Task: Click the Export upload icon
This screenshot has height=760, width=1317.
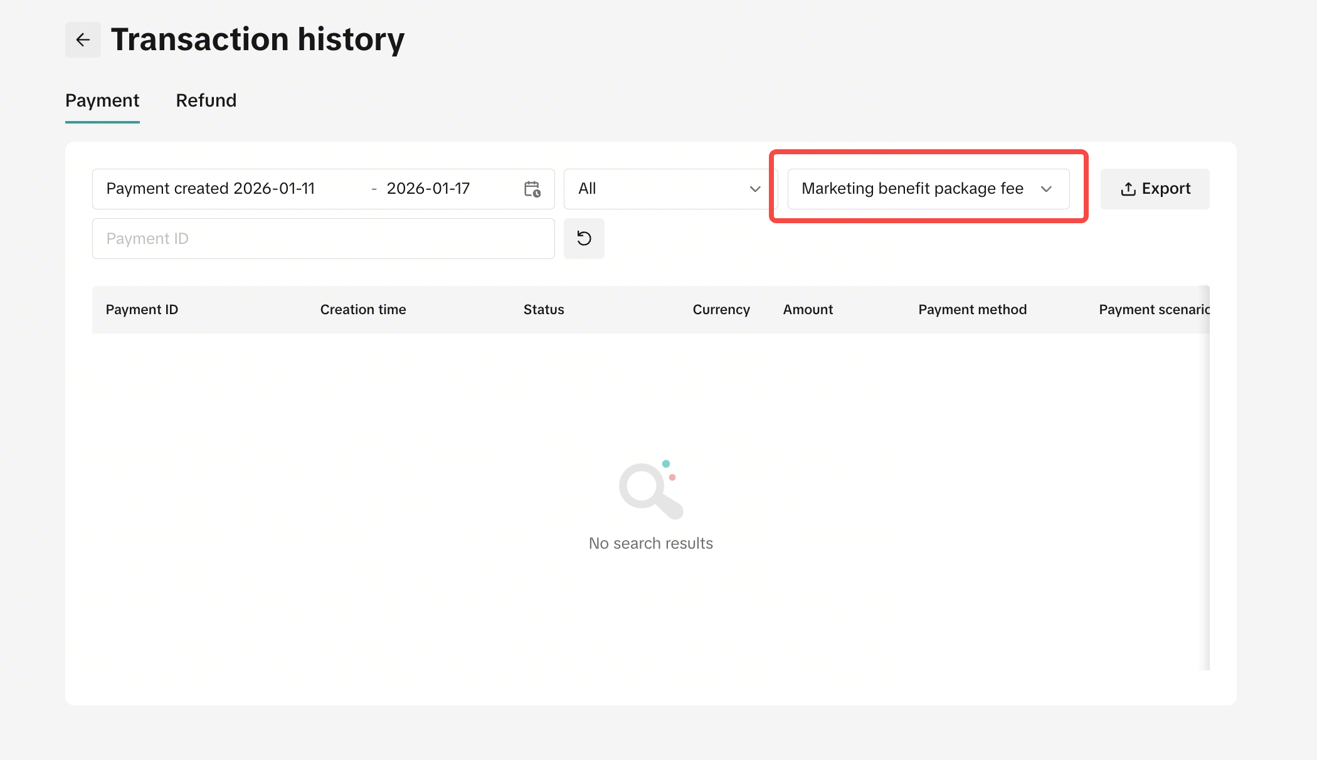Action: pyautogui.click(x=1128, y=189)
